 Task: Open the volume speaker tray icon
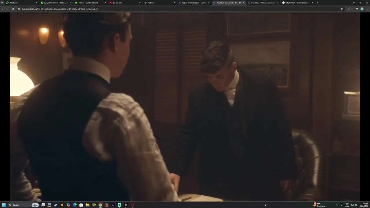pos(356,205)
